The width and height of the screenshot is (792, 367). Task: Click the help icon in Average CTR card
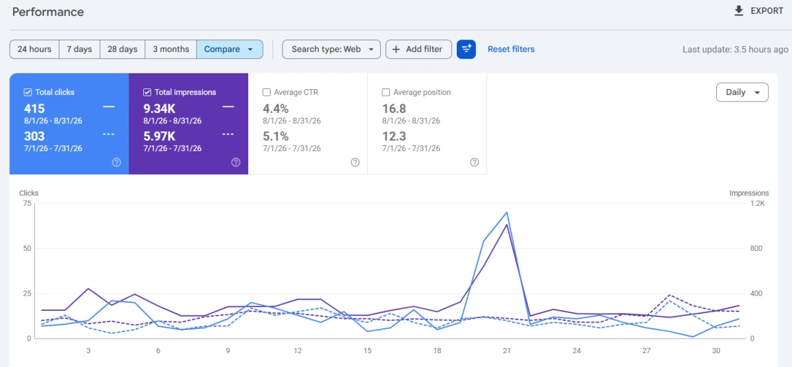(355, 162)
